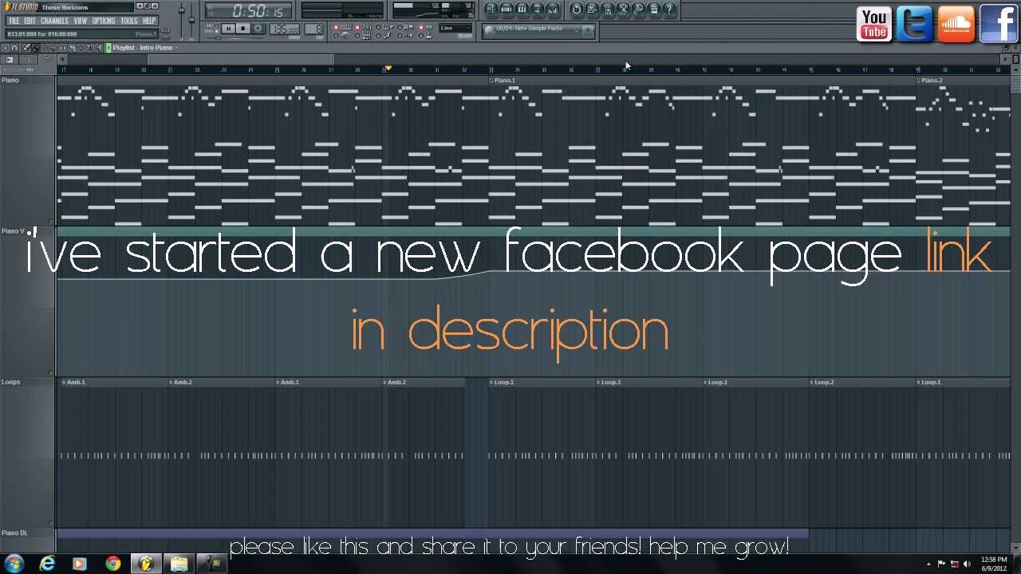Click the save project disk icon
The width and height of the screenshot is (1021, 574).
click(592, 10)
